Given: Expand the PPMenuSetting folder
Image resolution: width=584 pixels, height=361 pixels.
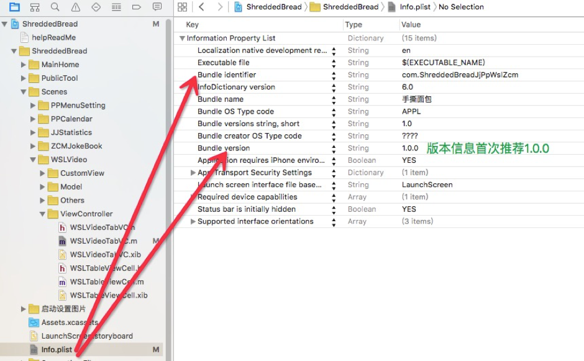Looking at the screenshot, I should [x=33, y=106].
